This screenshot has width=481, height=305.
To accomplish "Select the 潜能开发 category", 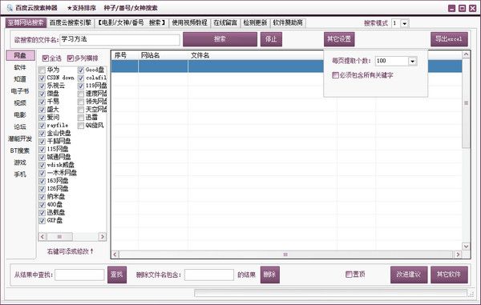I will coord(20,139).
